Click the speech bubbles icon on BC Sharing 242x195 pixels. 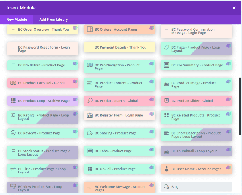(x=90, y=133)
